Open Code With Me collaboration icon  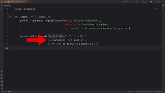[x=144, y=2]
